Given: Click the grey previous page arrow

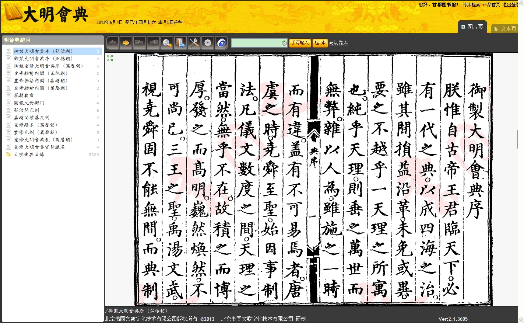Looking at the screenshot, I should coord(112,43).
